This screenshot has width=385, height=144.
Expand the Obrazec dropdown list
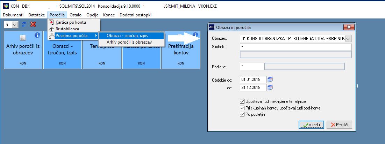click(x=348, y=38)
